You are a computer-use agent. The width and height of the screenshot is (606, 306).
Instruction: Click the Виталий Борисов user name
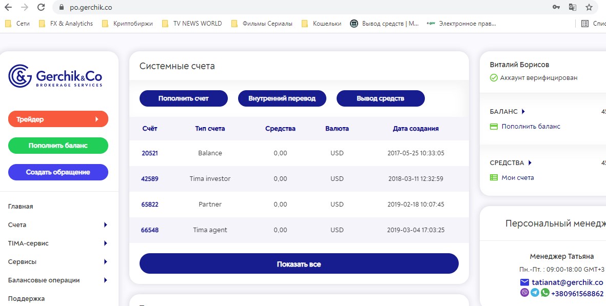pos(519,65)
